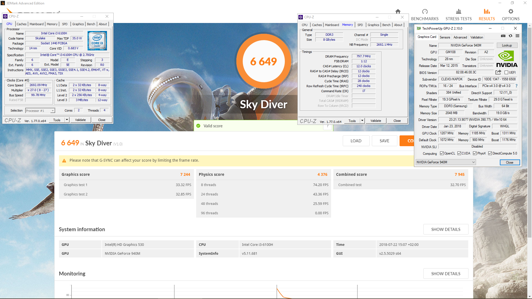Open the Processor #1 selection dropdown
Image resolution: width=532 pixels, height=299 pixels.
click(40, 111)
